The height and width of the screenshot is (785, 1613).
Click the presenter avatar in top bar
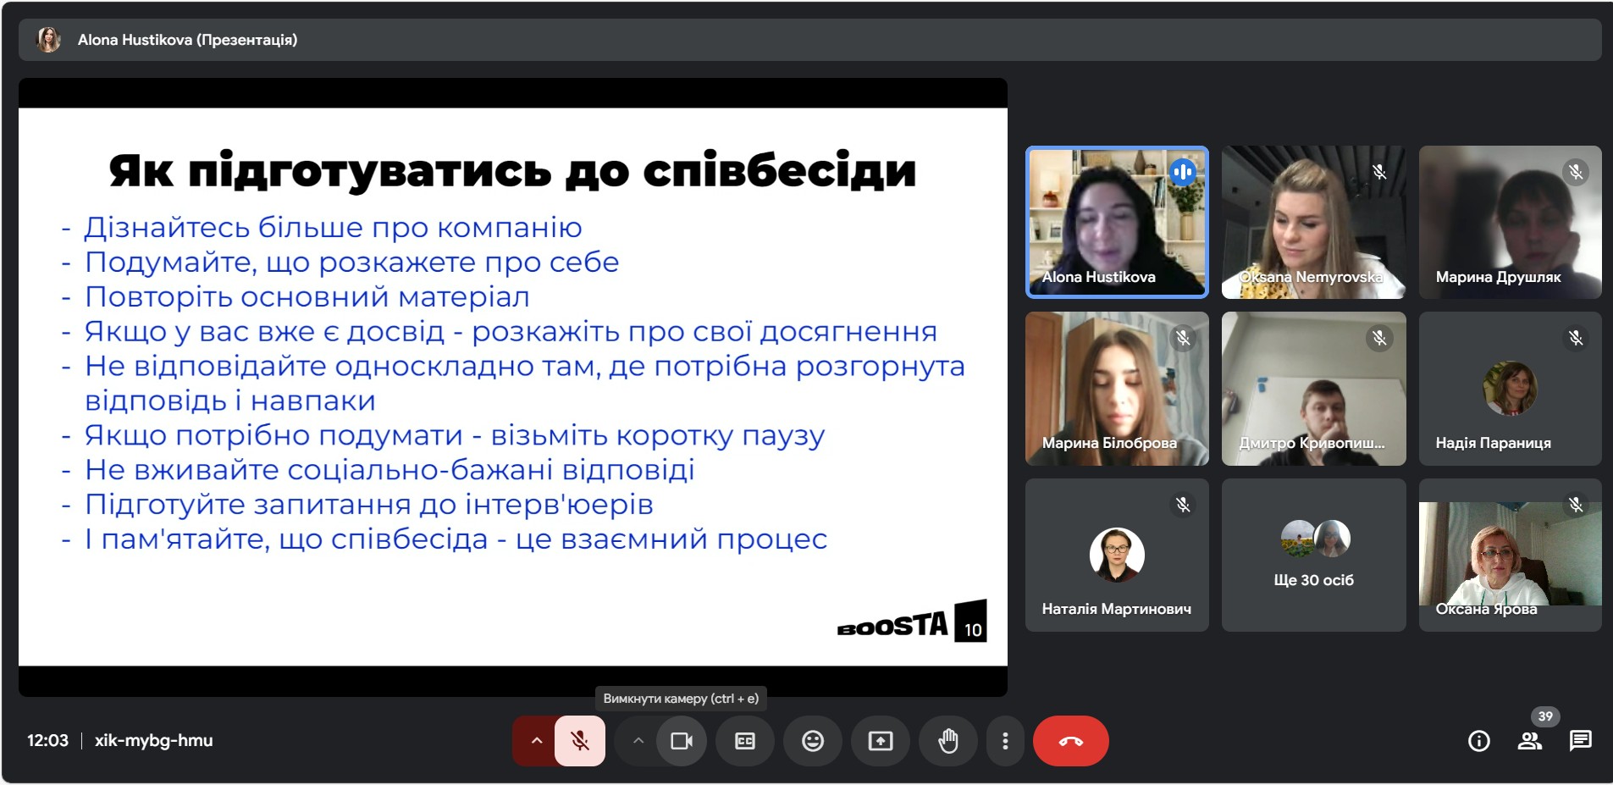(x=49, y=40)
